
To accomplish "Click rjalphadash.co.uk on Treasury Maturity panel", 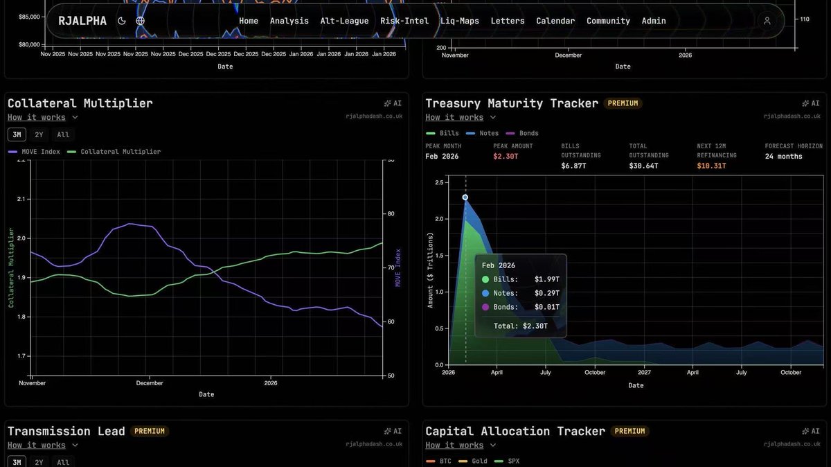I will tap(792, 116).
